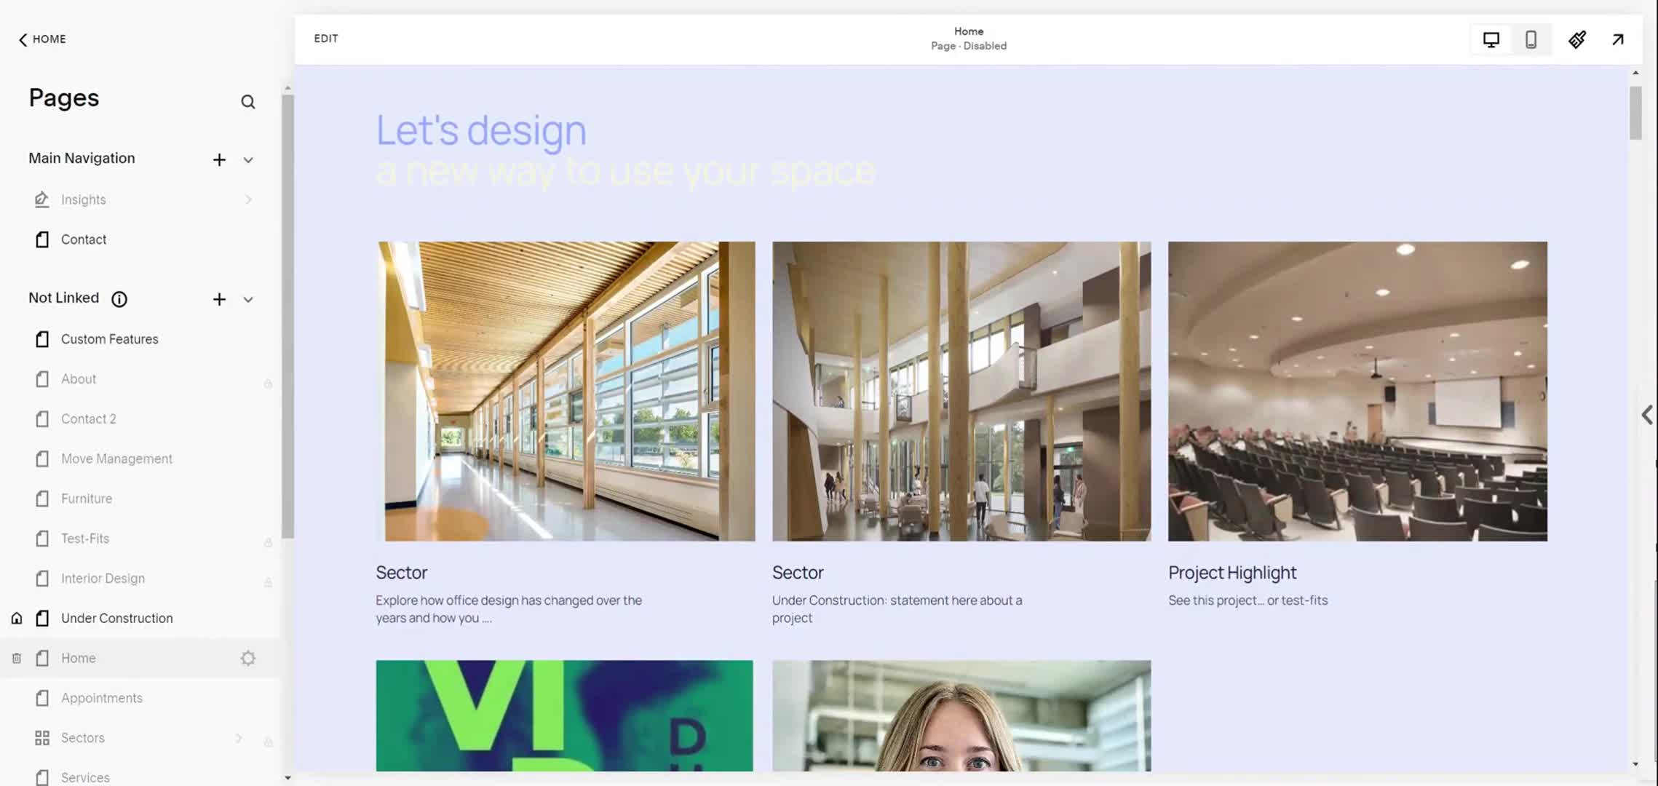Go back to the HOME menu
This screenshot has width=1658, height=786.
42,39
